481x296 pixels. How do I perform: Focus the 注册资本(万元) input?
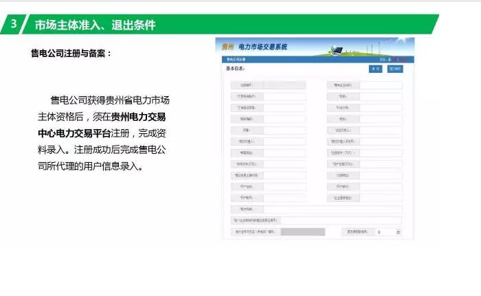(381, 152)
